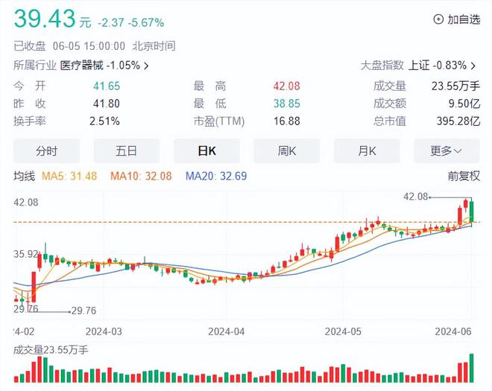Open the 周K chart tab
Image resolution: width=492 pixels, height=391 pixels.
(287, 150)
